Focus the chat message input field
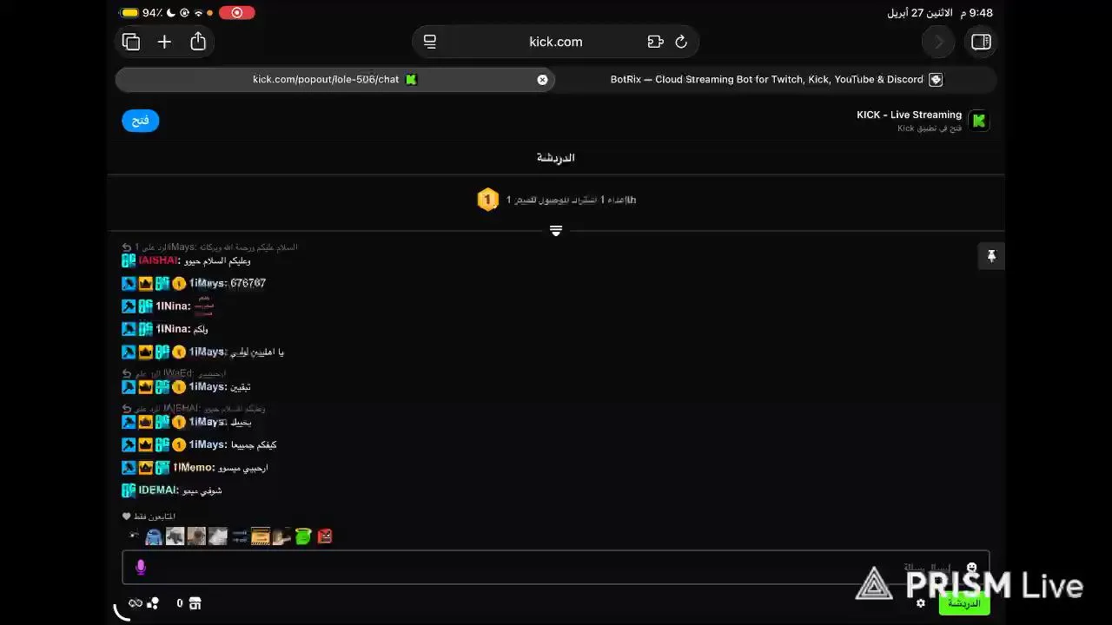1112x625 pixels. coord(555,568)
